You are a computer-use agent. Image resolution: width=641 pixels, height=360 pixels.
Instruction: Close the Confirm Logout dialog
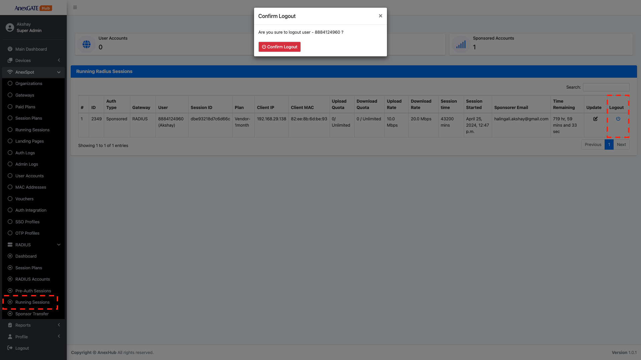(x=380, y=16)
